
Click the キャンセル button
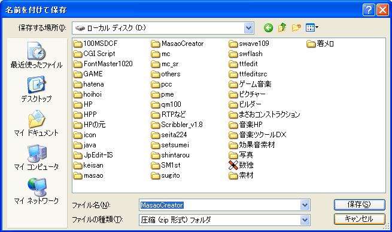360,219
